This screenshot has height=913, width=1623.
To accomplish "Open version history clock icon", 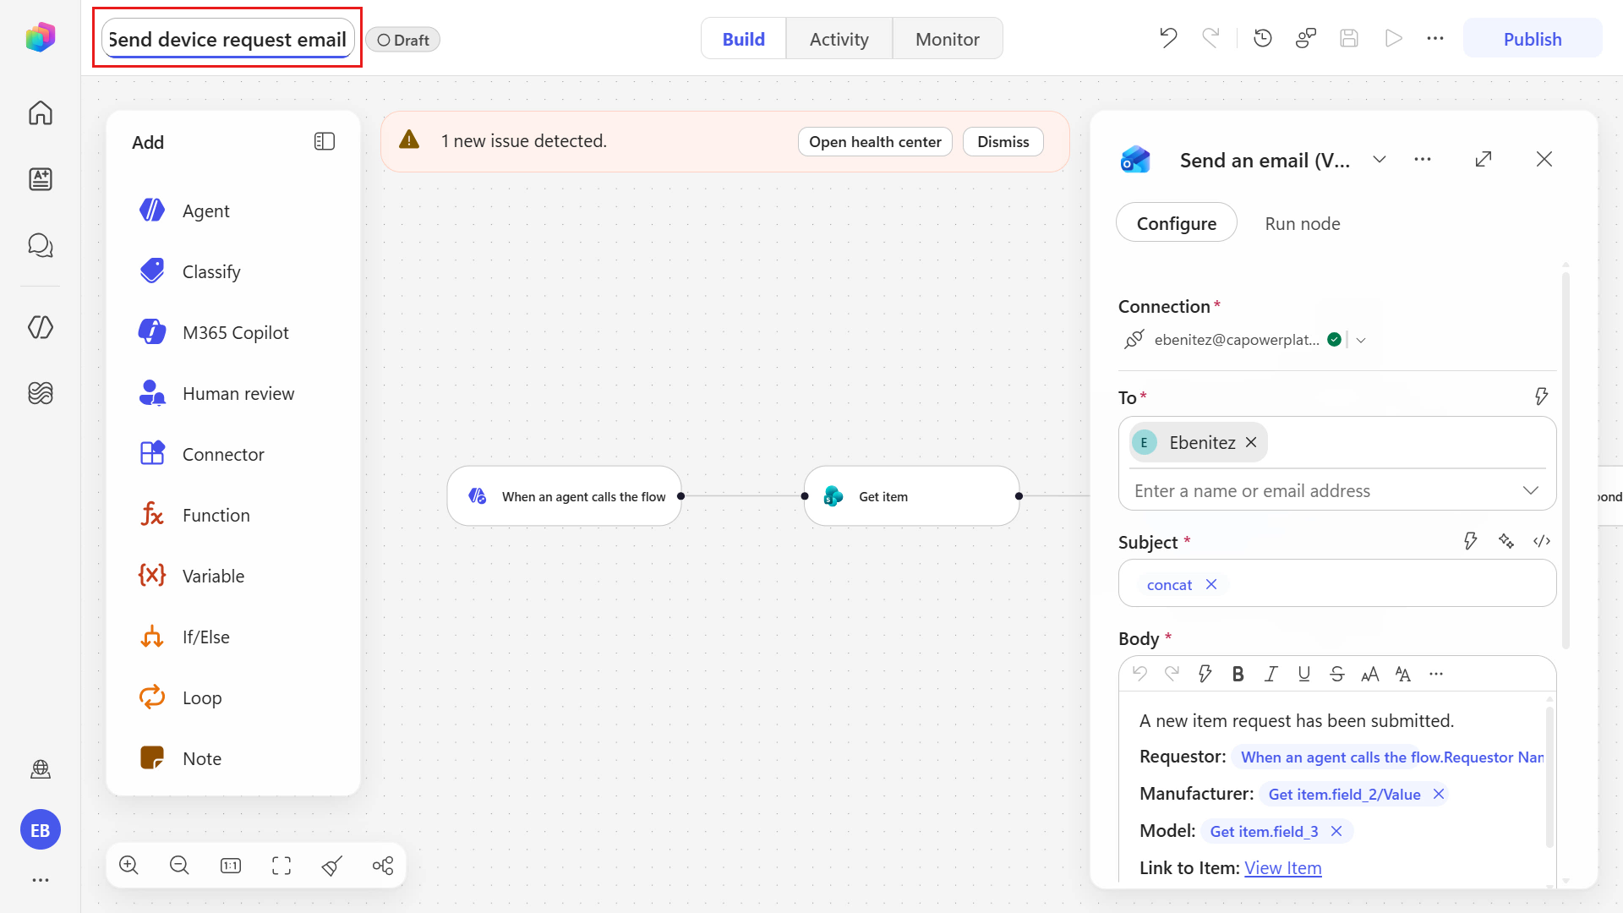I will pos(1263,38).
